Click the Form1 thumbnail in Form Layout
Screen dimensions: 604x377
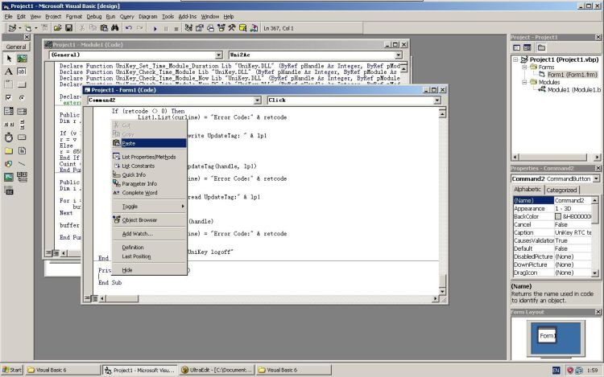pos(547,335)
